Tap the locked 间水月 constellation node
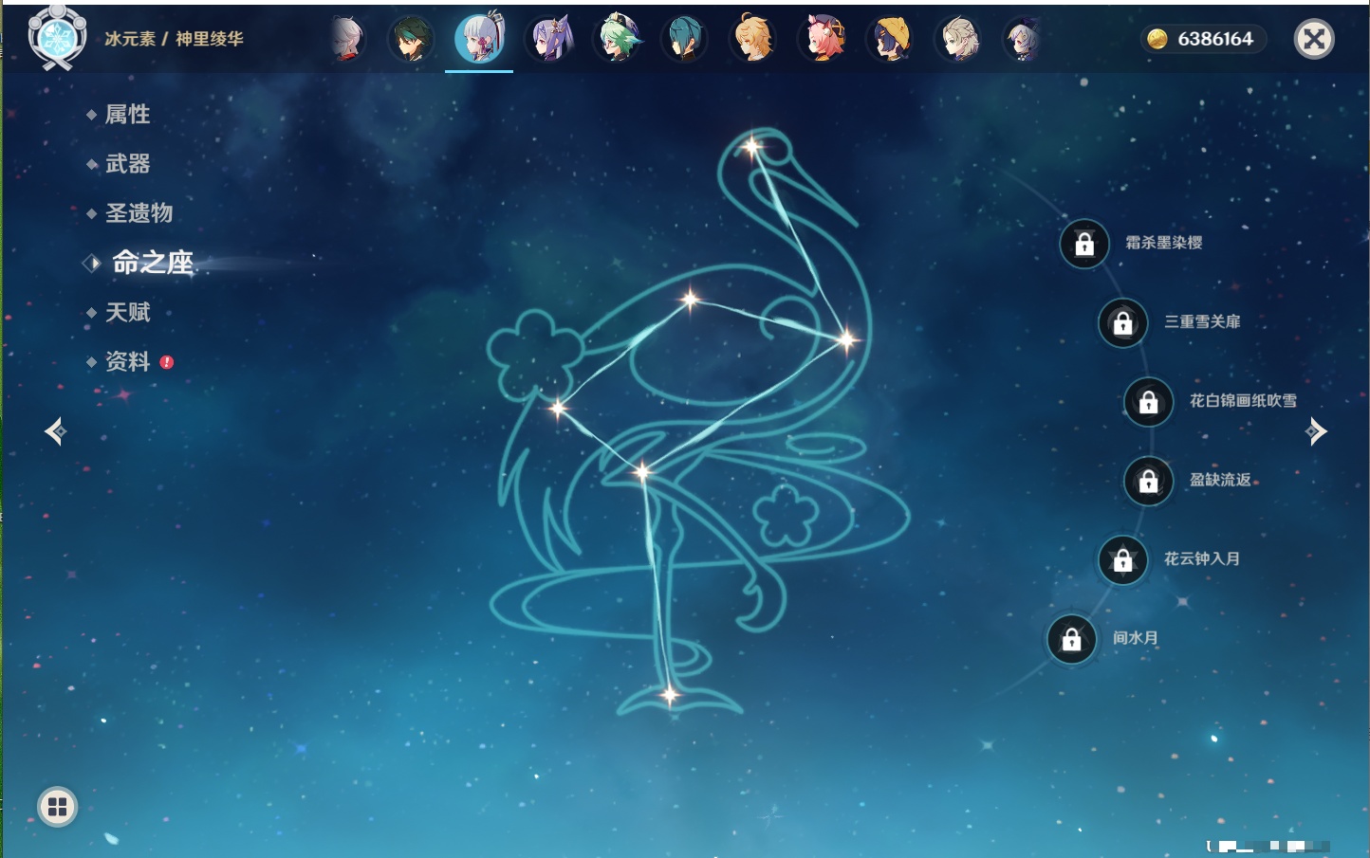This screenshot has height=858, width=1370. click(x=1072, y=639)
